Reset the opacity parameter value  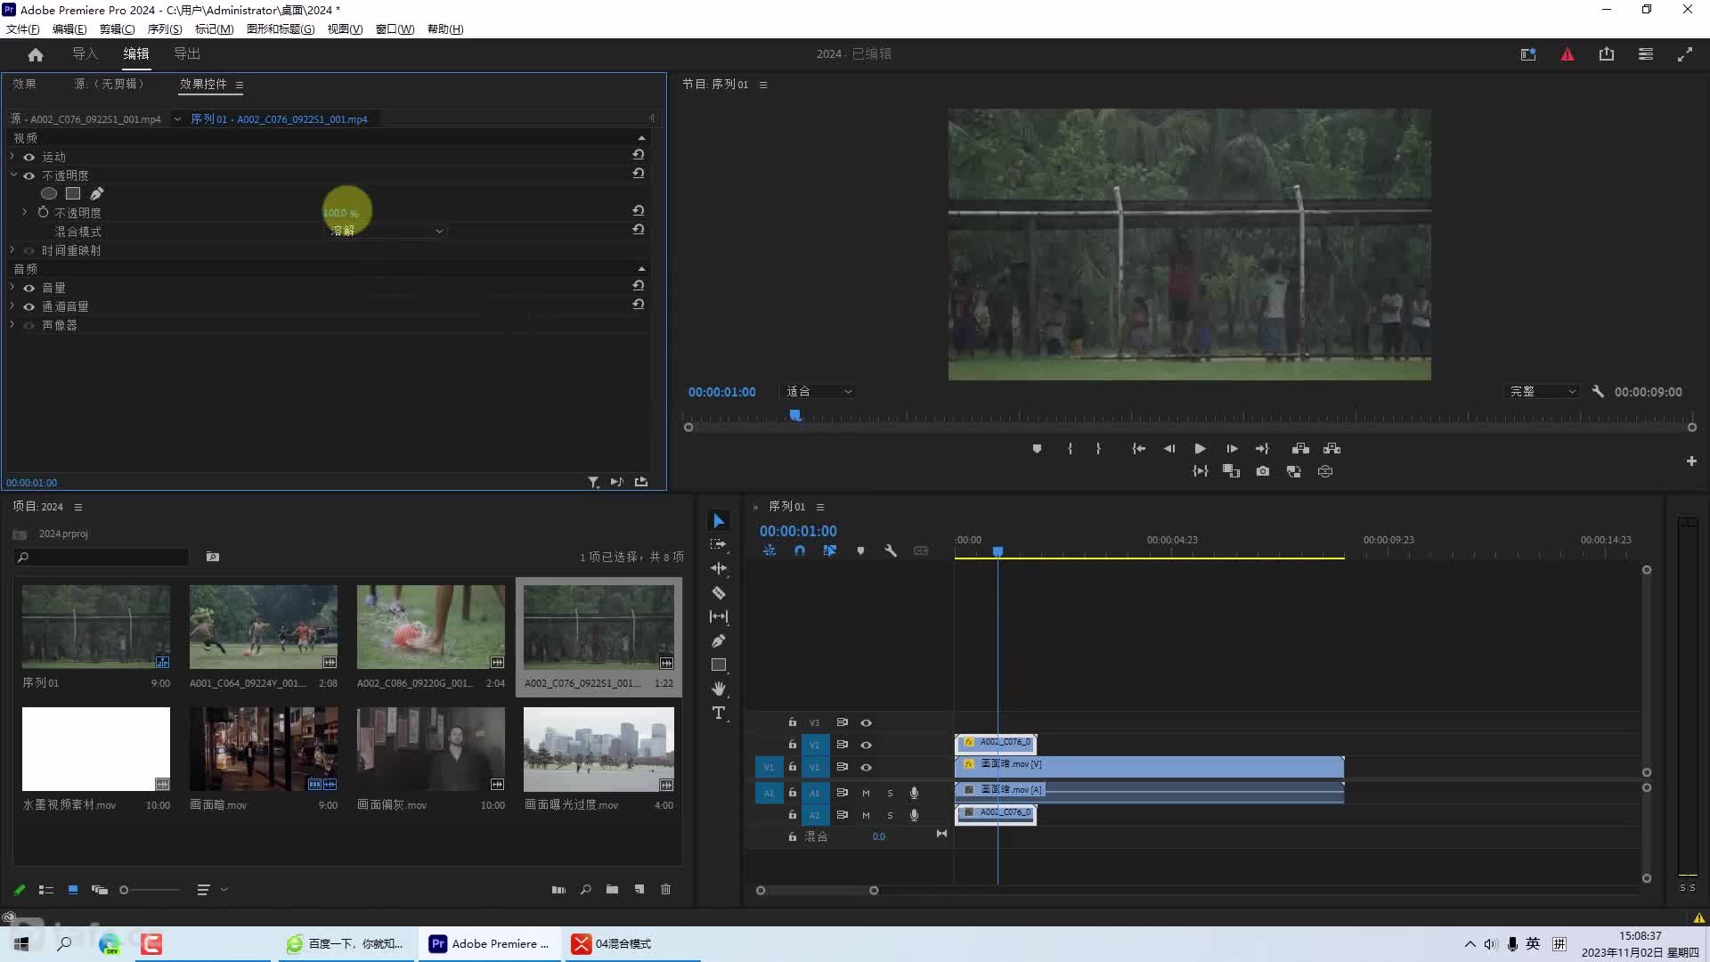(x=639, y=211)
